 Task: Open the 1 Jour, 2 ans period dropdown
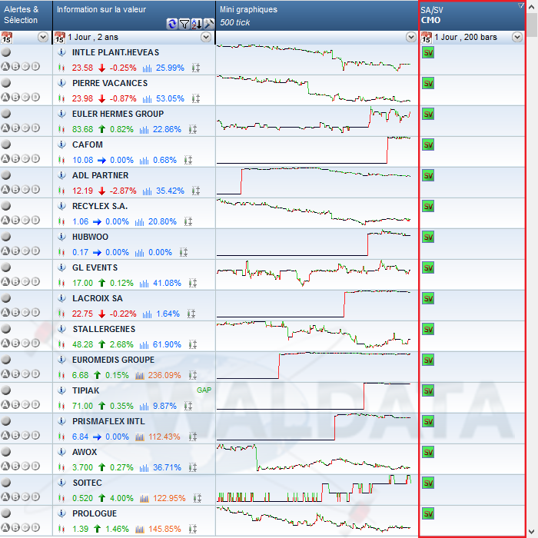206,37
